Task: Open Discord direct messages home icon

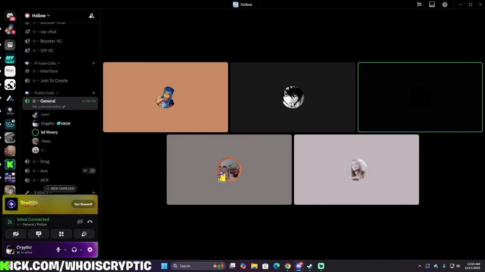Action: 10,16
